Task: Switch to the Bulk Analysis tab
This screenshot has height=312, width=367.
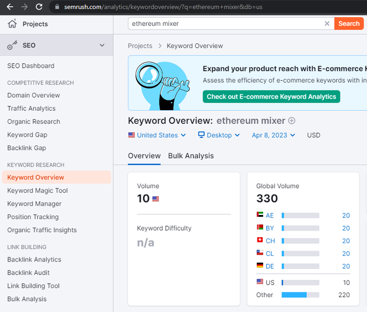Action: (191, 155)
